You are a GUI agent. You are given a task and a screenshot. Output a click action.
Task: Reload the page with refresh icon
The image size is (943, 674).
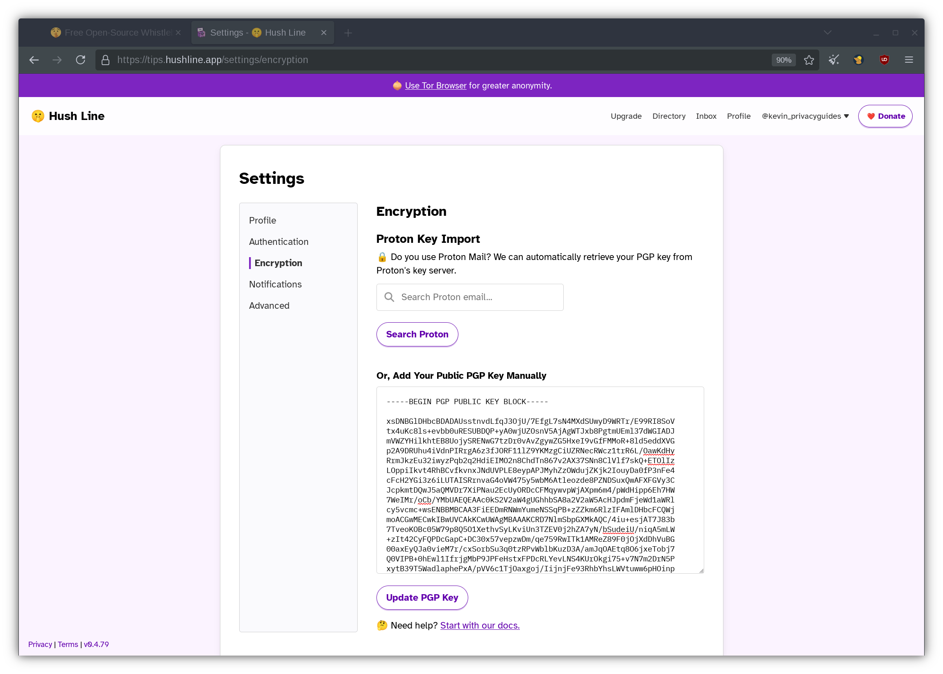81,60
